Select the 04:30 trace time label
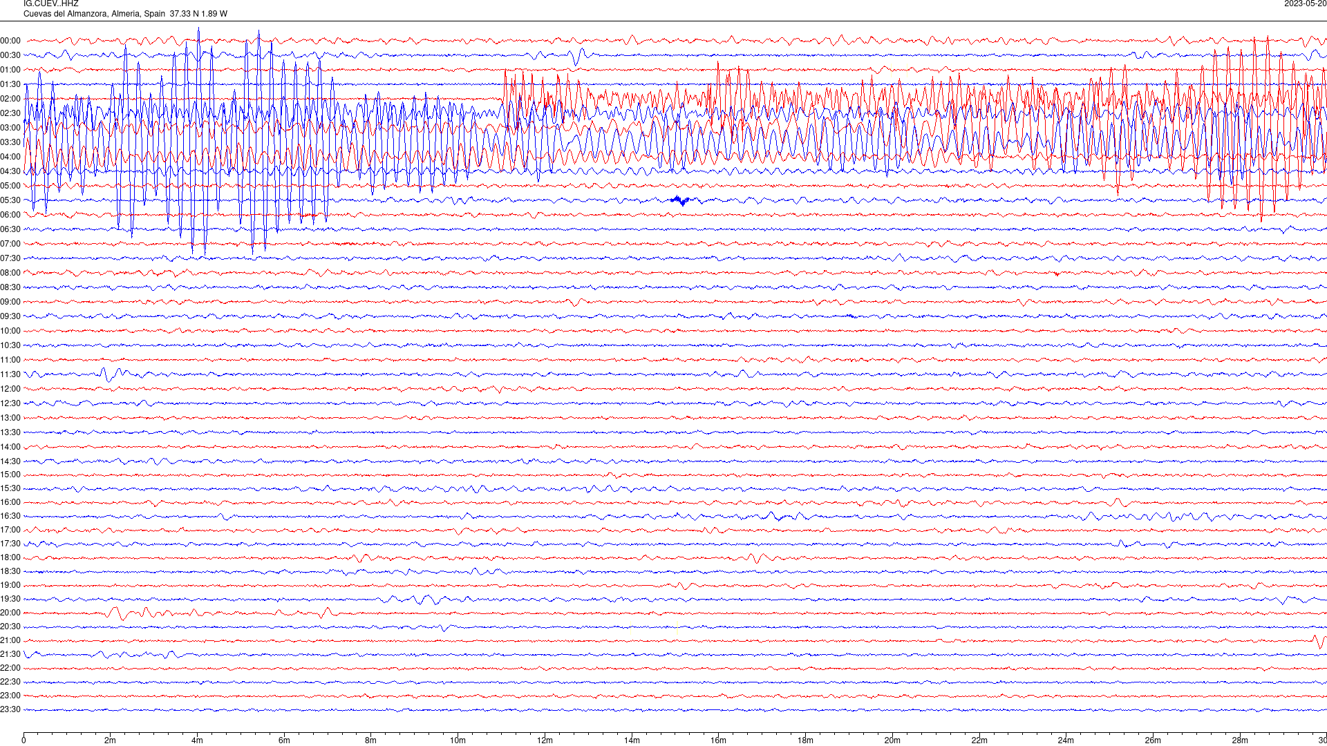Screen dimensions: 1327x746 [x=10, y=171]
